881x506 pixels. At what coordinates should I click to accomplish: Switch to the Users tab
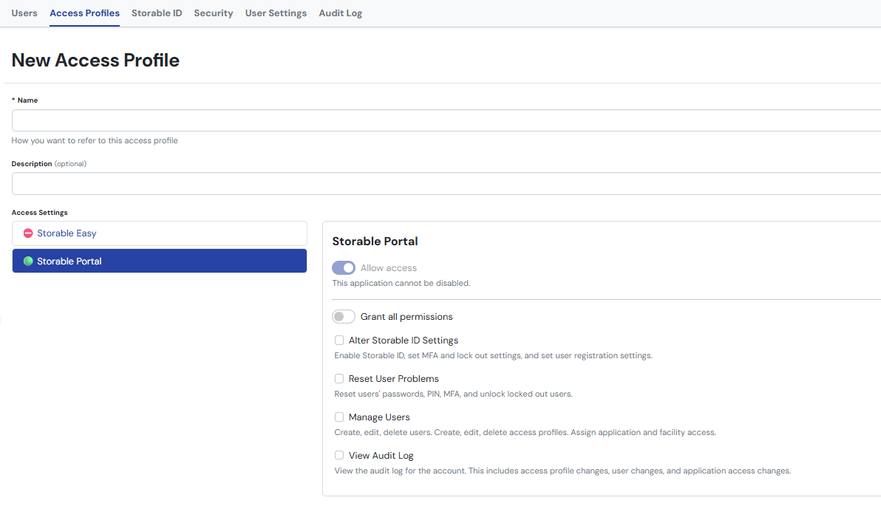(x=24, y=13)
